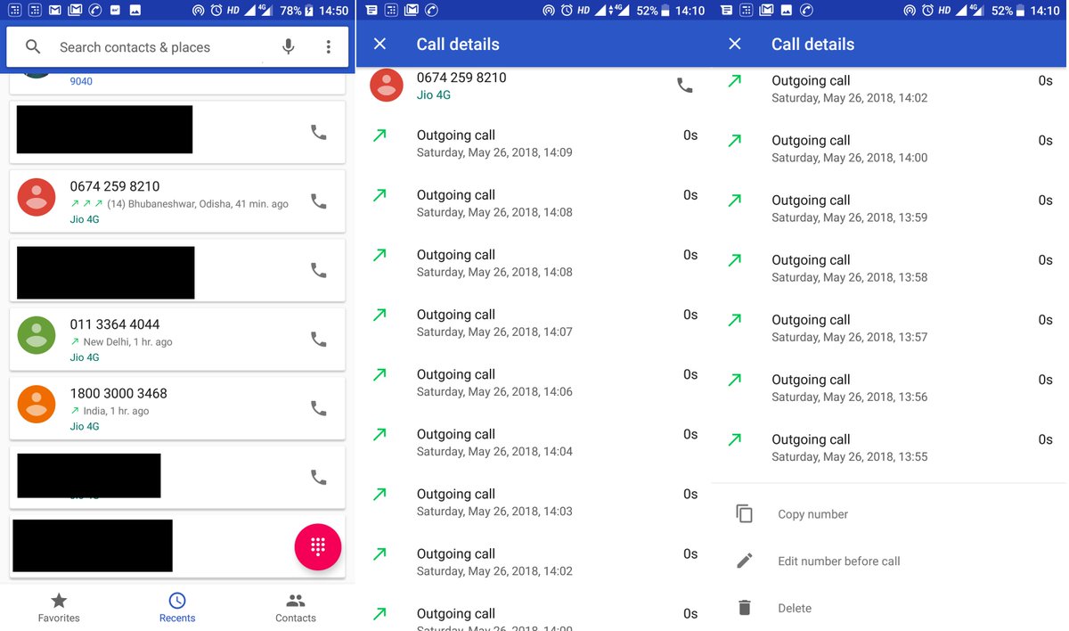Call 011 3364 4044 using phone icon
Image resolution: width=1069 pixels, height=631 pixels.
(318, 339)
